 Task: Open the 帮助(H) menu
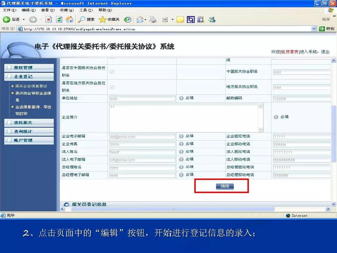click(x=105, y=10)
